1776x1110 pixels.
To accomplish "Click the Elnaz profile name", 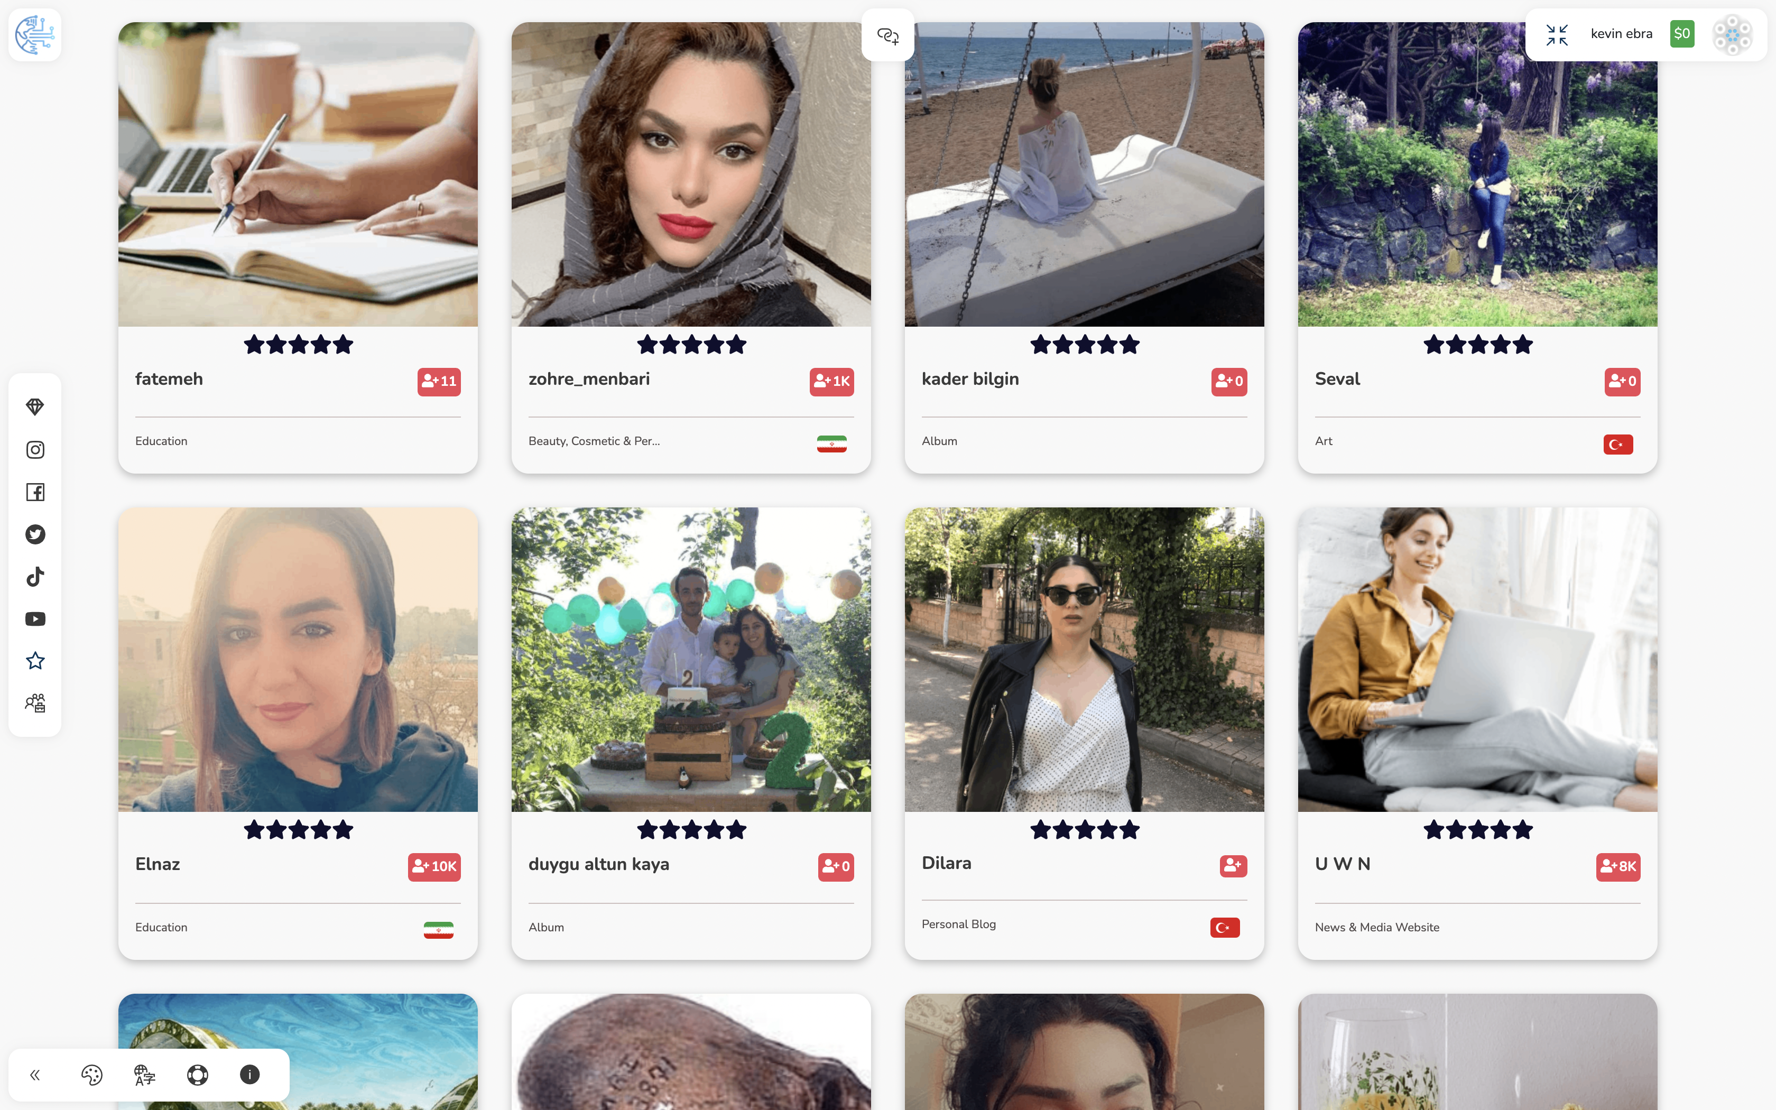I will (x=158, y=864).
